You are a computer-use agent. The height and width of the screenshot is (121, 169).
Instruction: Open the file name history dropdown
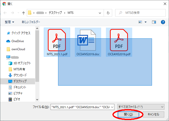pos(112,107)
